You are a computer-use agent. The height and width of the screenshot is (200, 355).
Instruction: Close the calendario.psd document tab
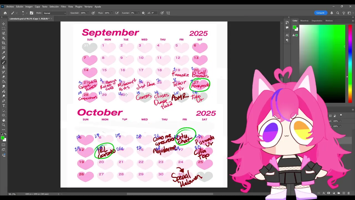[x=51, y=19]
